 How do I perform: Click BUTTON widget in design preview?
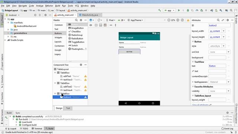pos(129,52)
